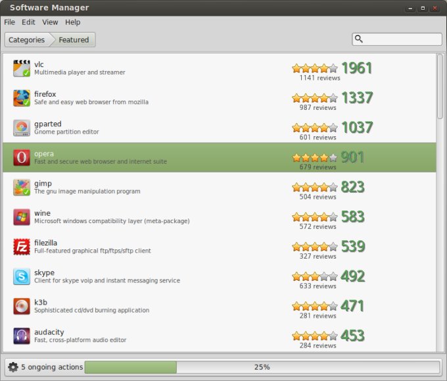Click the 25% progress bar

262,367
